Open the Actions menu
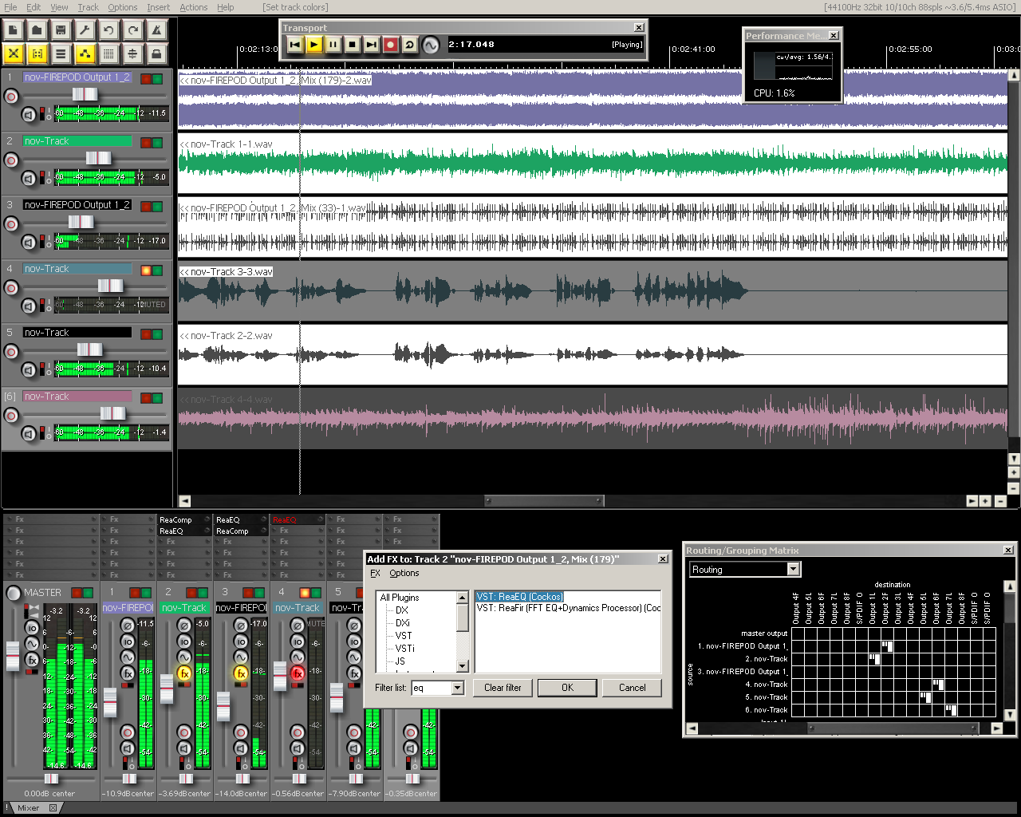Viewport: 1021px width, 817px height. pos(193,7)
